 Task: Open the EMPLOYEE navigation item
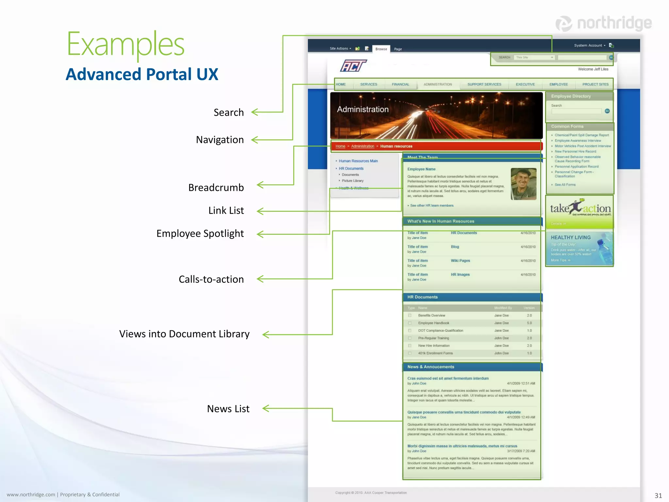(559, 84)
